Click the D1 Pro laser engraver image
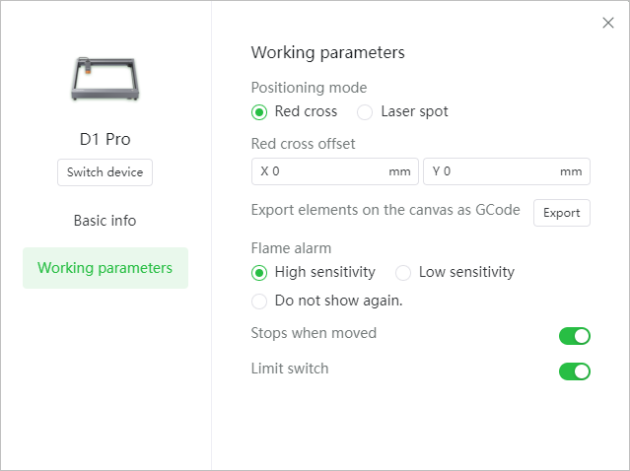 (105, 78)
